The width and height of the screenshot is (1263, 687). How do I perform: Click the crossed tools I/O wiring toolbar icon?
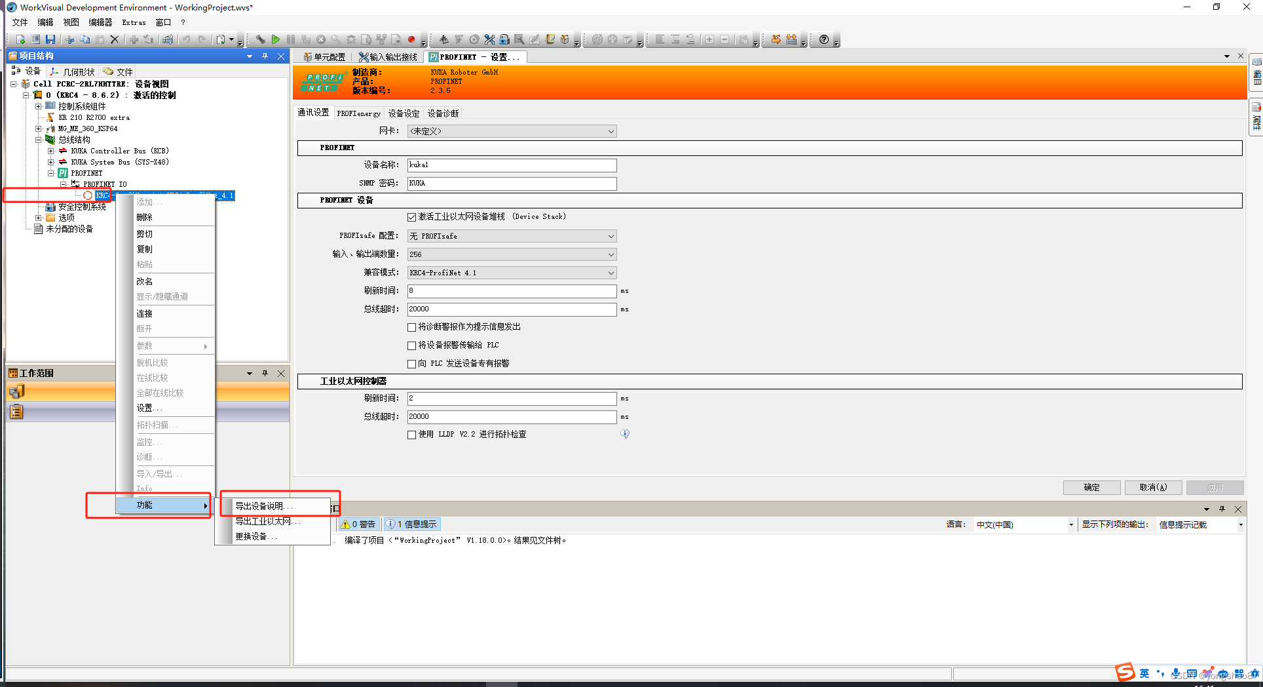tap(489, 39)
